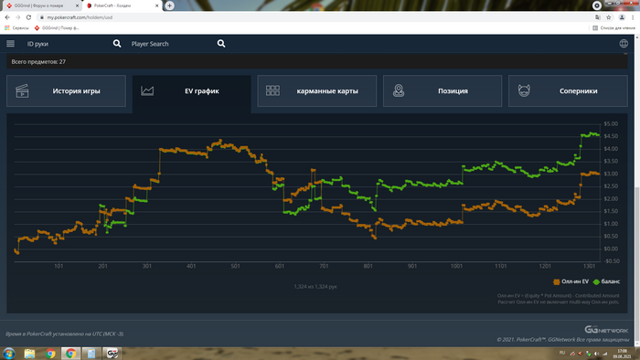Switch to the История игры tab
Viewport: 640px width, 360px height.
[66, 91]
